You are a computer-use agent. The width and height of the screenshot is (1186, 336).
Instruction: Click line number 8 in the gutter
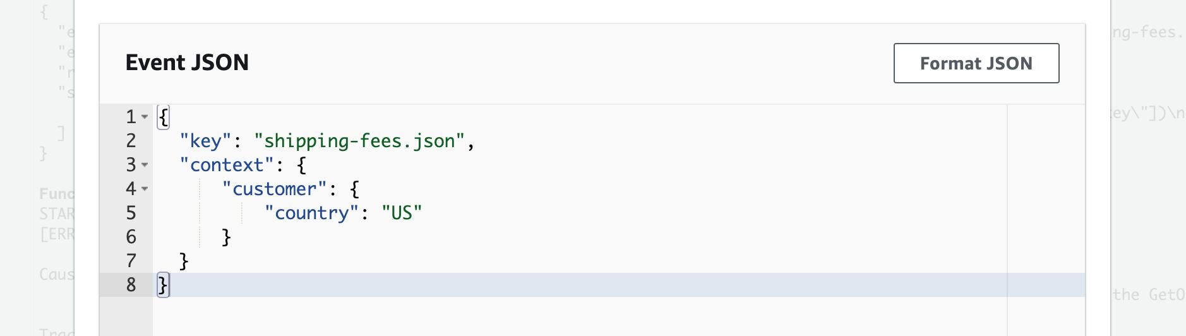click(x=131, y=285)
